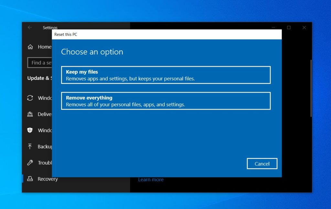
Task: Minimize the Settings window
Action: pos(273,27)
